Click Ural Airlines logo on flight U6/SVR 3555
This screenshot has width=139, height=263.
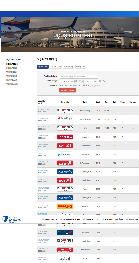65,146
